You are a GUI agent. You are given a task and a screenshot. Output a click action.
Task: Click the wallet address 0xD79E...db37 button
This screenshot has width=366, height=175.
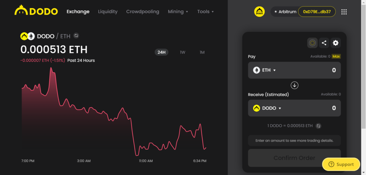pyautogui.click(x=317, y=12)
